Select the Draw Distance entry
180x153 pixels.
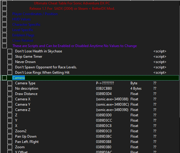[x=26, y=94]
